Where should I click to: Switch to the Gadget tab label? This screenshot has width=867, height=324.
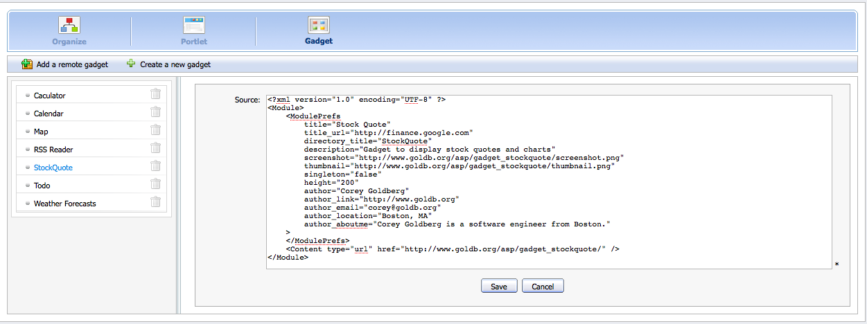[319, 42]
